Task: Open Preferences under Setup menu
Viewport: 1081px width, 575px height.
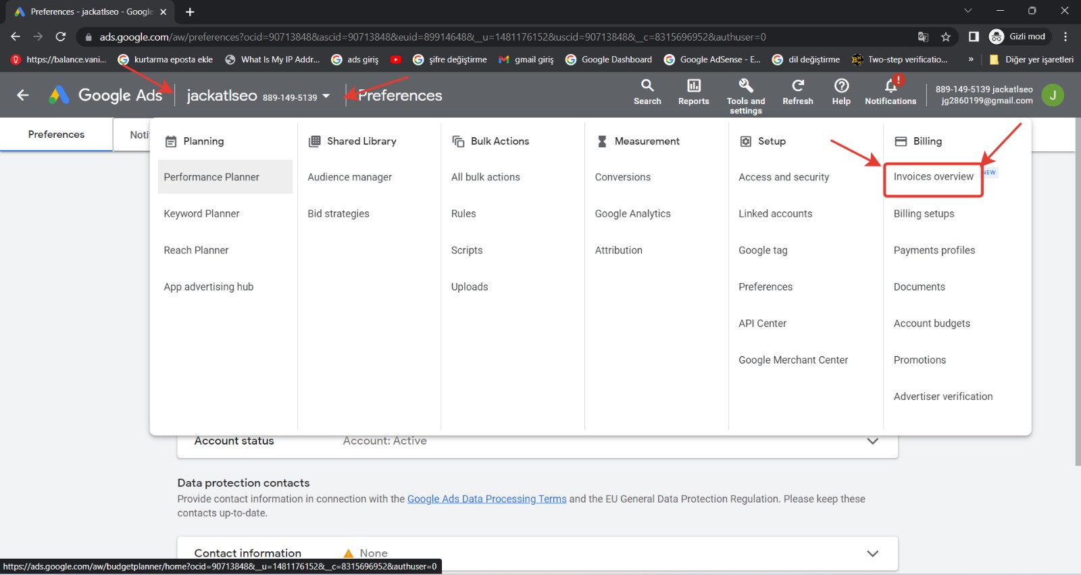Action: tap(765, 286)
